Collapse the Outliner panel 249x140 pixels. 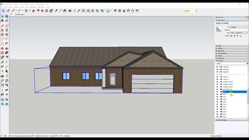pyautogui.click(x=232, y=61)
